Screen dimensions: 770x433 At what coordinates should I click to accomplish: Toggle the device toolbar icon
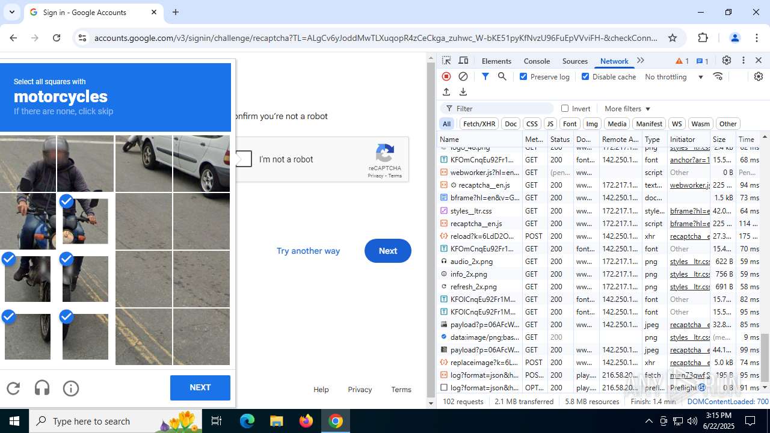[x=463, y=61]
